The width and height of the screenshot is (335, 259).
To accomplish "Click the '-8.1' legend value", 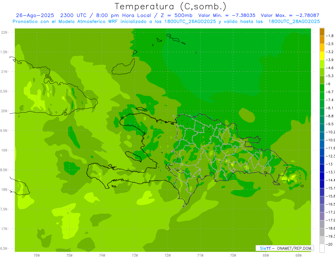I will [330, 108].
